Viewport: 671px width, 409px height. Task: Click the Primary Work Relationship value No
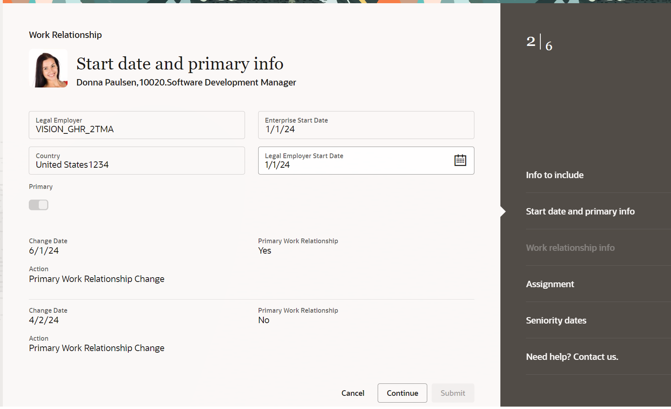click(264, 320)
